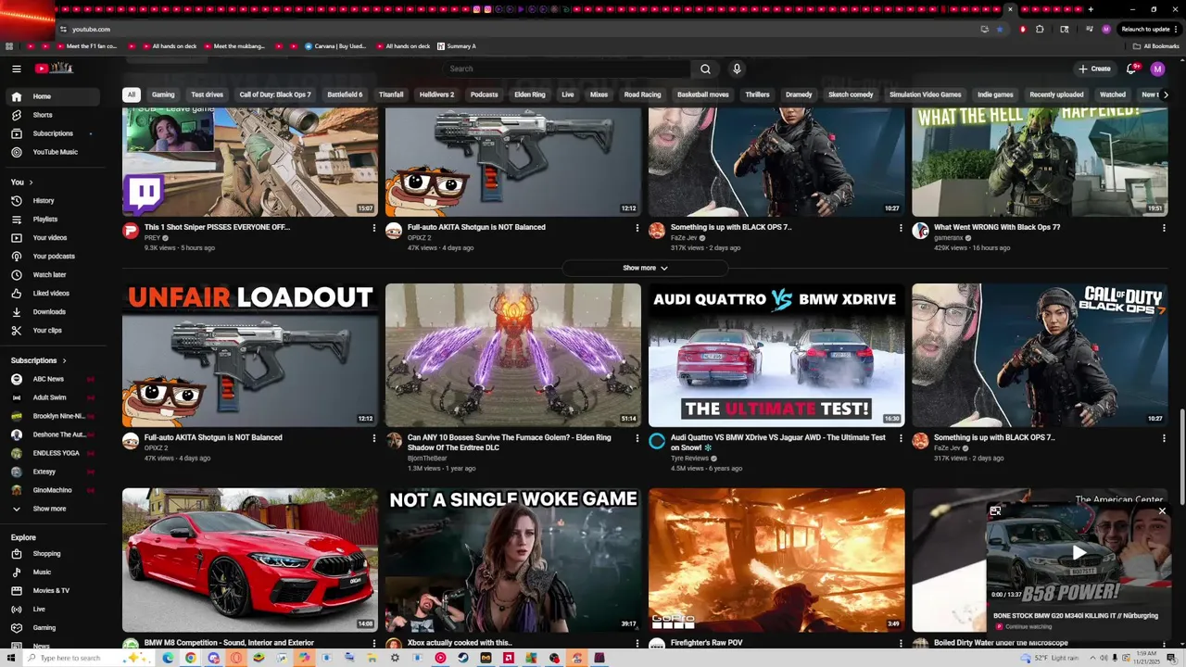Expand the miniplayer to the watch page
1186x667 pixels.
pos(995,511)
